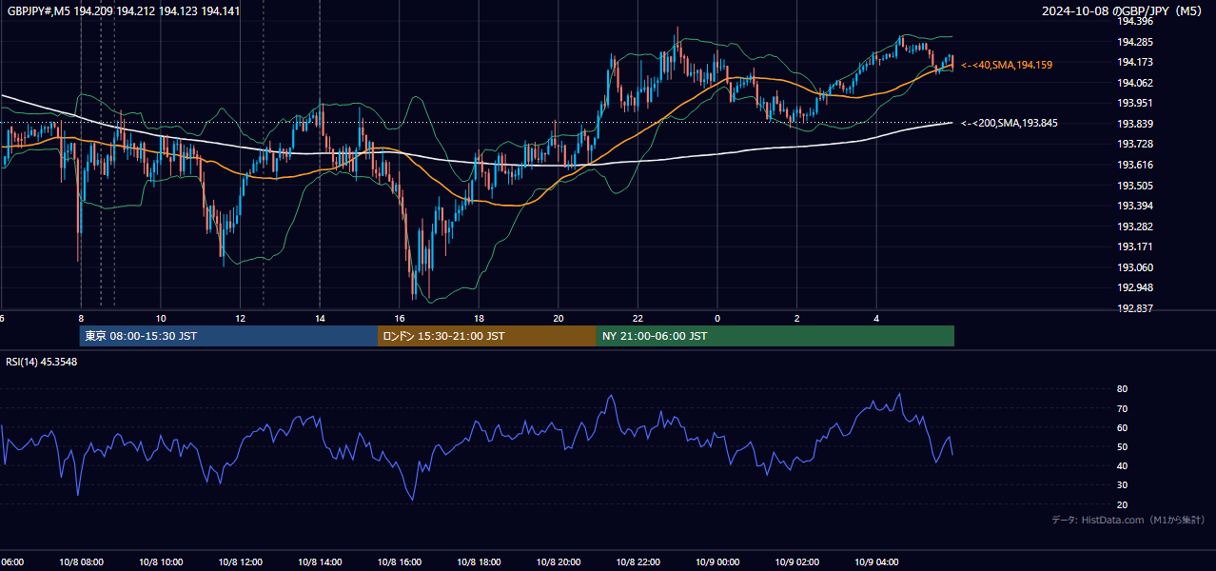Click price axis value 193.282
Image resolution: width=1216 pixels, height=571 pixels.
(1134, 226)
